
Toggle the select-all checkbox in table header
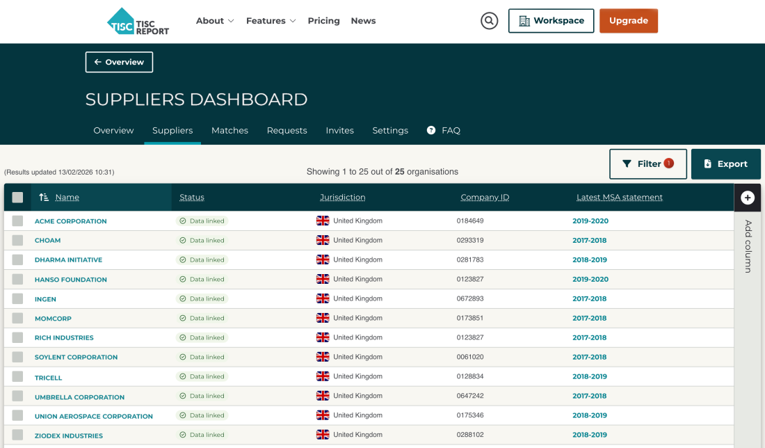tap(17, 198)
